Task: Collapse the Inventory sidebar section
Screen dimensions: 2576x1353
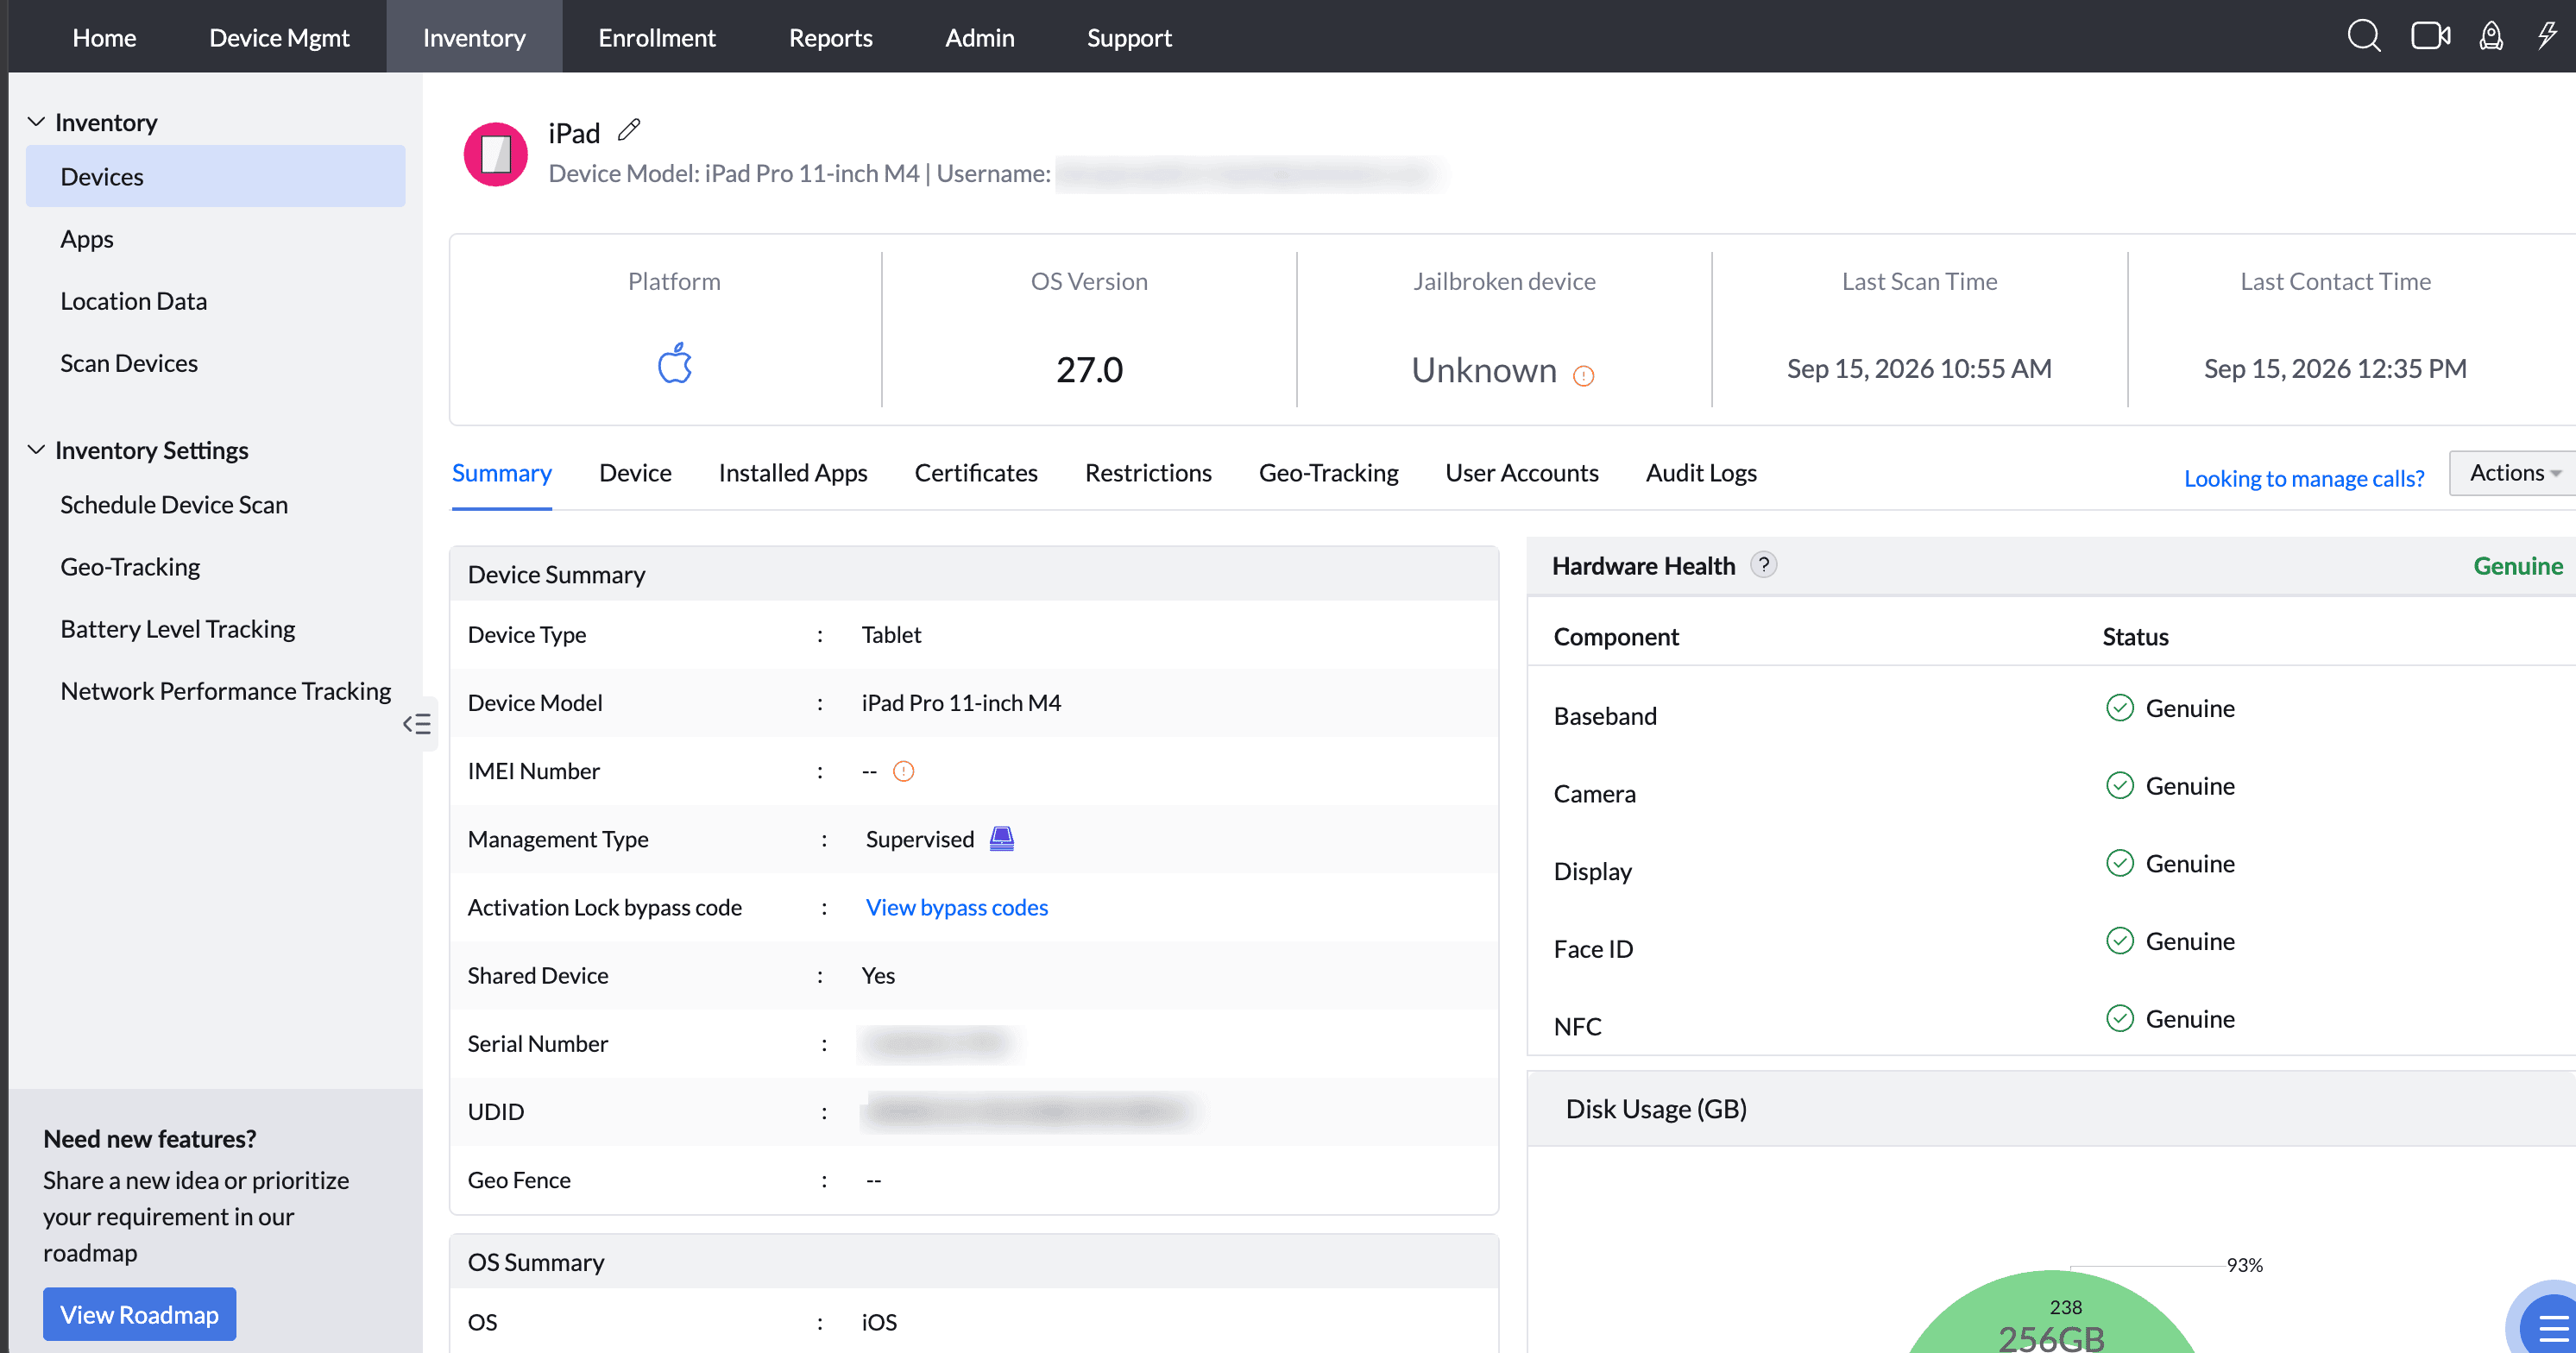Action: coord(36,122)
